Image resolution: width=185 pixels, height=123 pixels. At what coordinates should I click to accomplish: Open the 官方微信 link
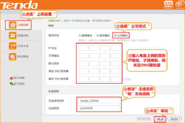point(19,84)
